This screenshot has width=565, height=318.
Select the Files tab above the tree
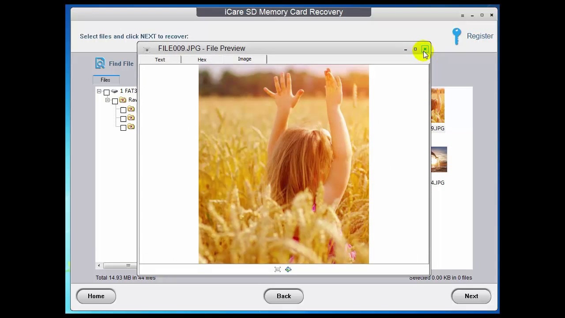(x=105, y=80)
